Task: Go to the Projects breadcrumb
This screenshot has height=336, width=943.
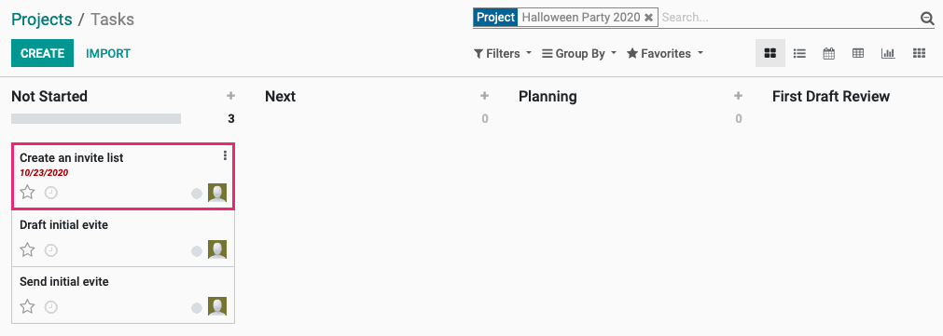Action: [x=42, y=20]
